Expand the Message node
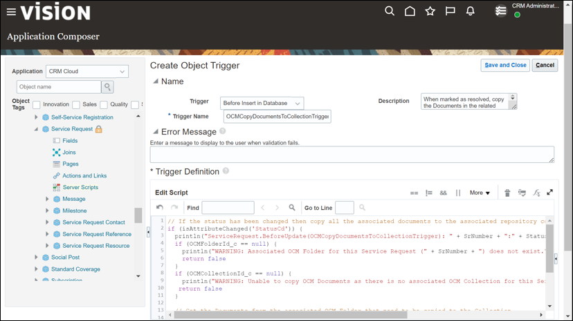This screenshot has width=573, height=321. pyautogui.click(x=47, y=199)
